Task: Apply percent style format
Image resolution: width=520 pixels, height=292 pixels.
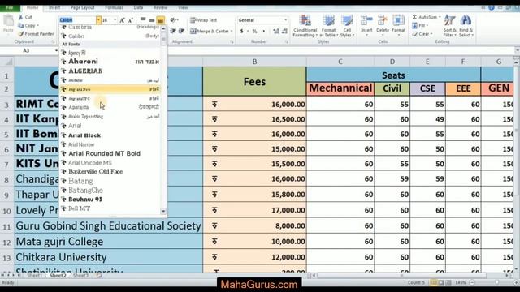Action: (x=254, y=31)
